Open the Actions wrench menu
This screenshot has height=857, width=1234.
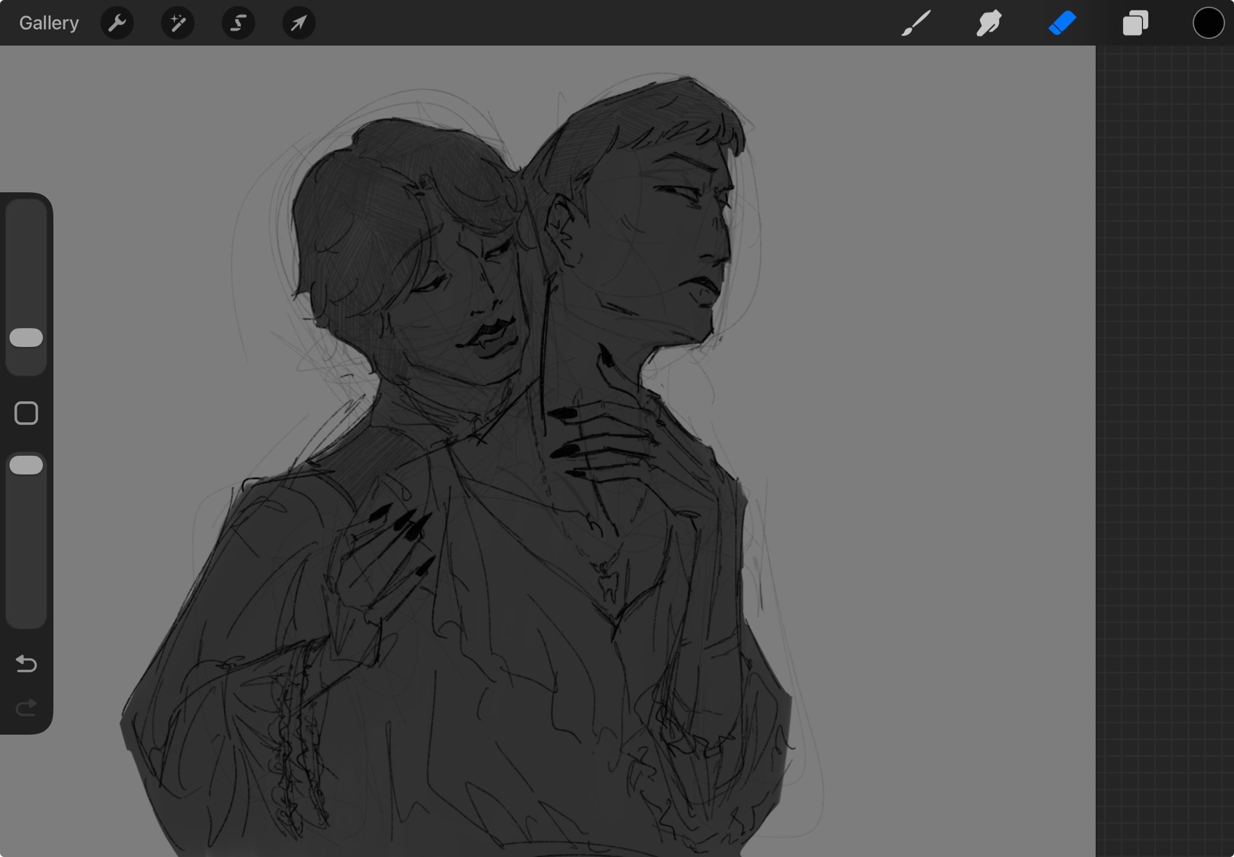point(117,23)
